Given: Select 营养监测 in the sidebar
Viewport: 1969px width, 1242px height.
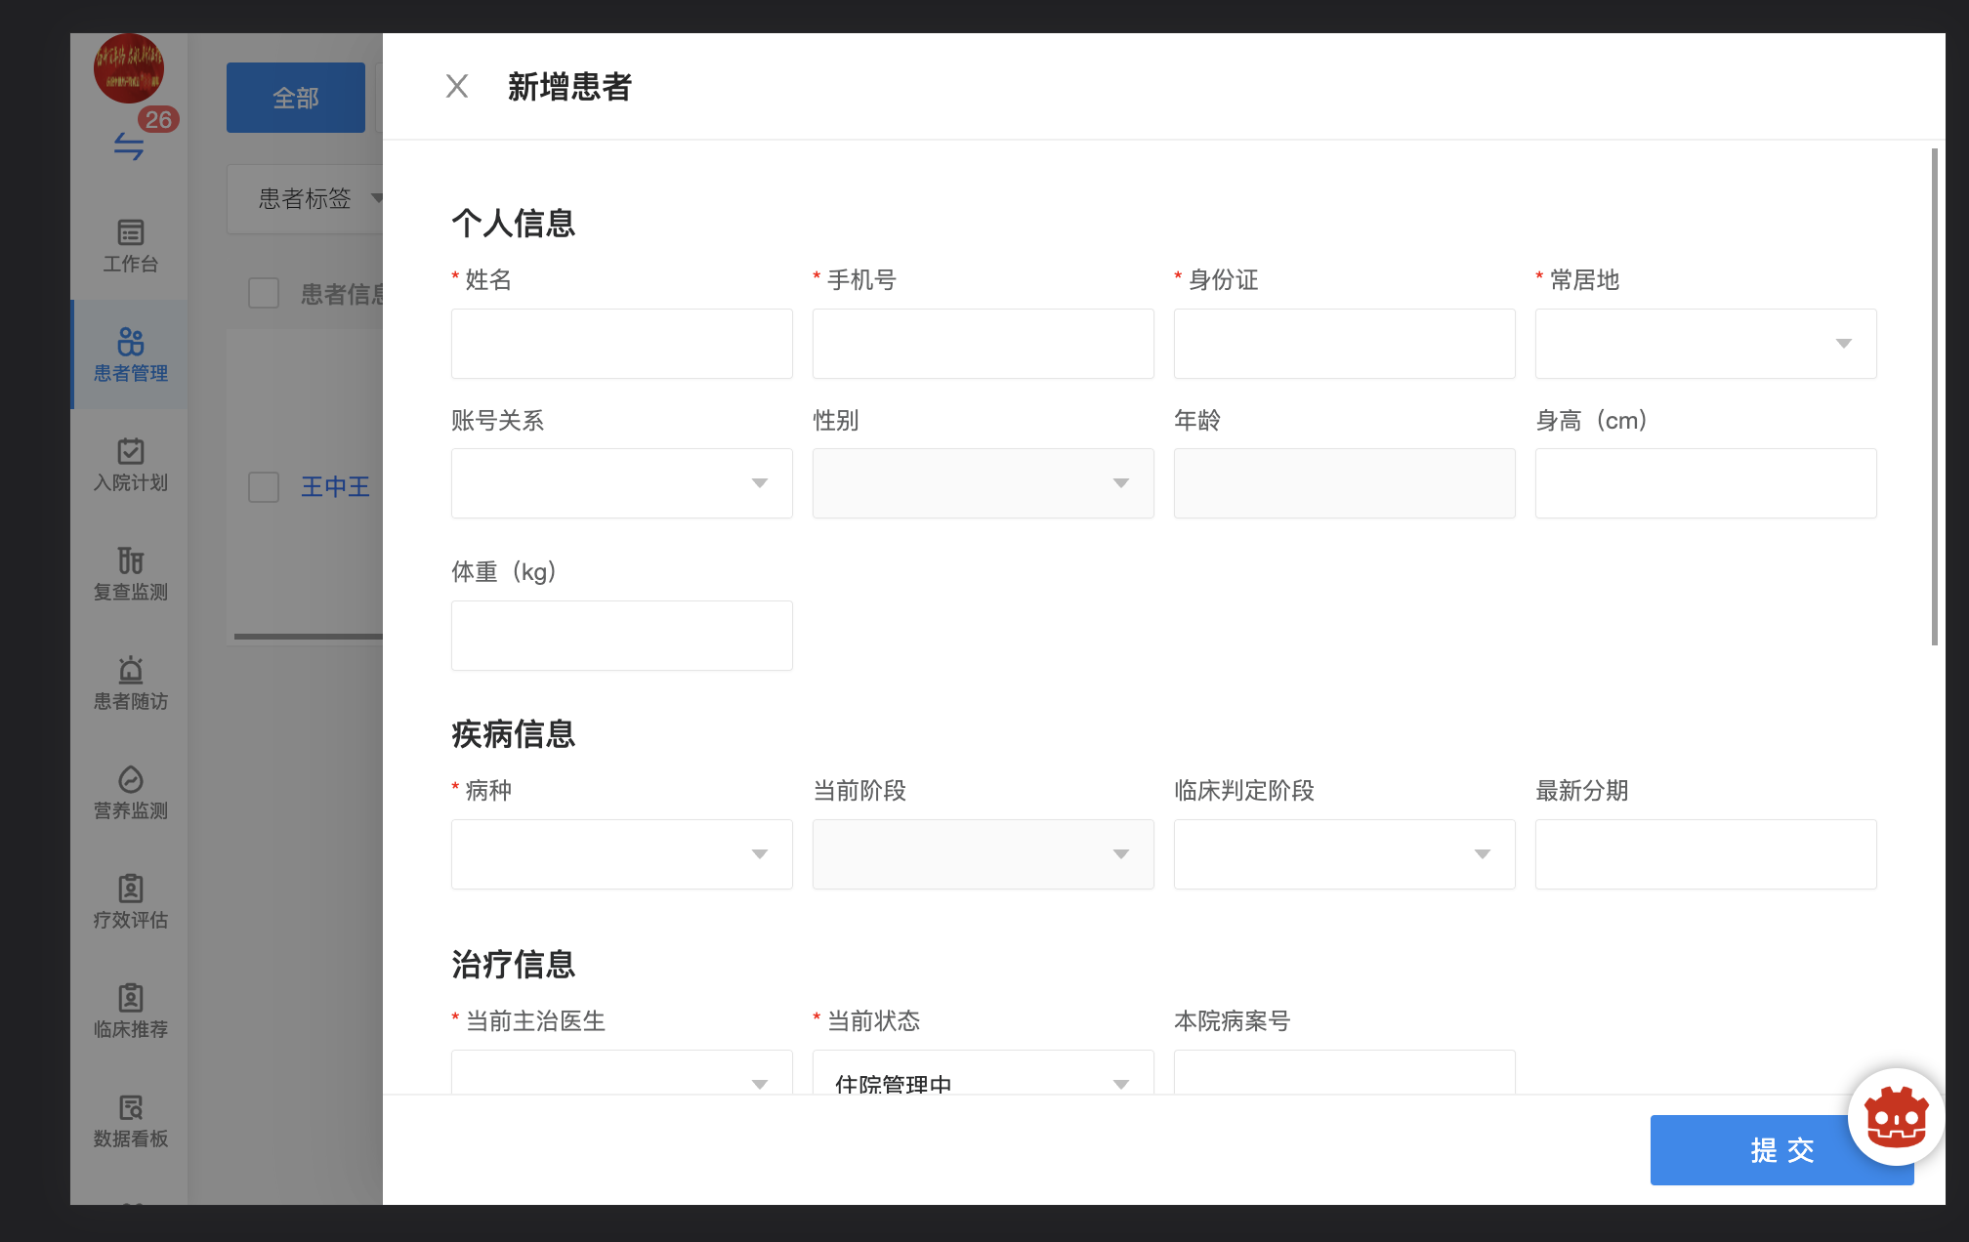Looking at the screenshot, I should 130,793.
